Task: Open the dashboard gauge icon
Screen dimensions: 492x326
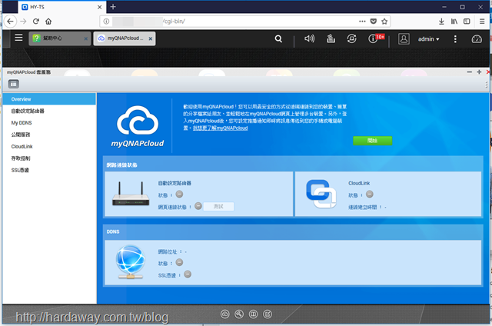Action: (x=477, y=39)
